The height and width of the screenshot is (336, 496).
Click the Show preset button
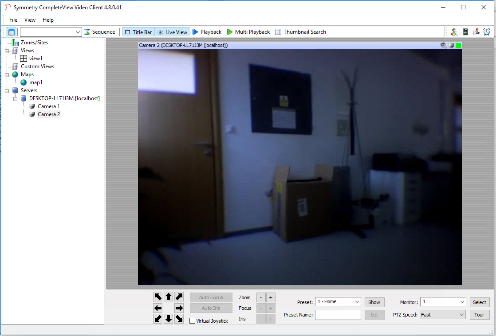tap(374, 302)
